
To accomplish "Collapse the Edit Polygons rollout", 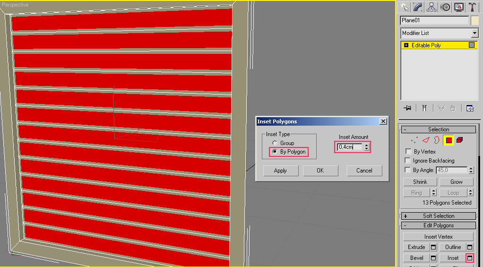I will 439,225.
